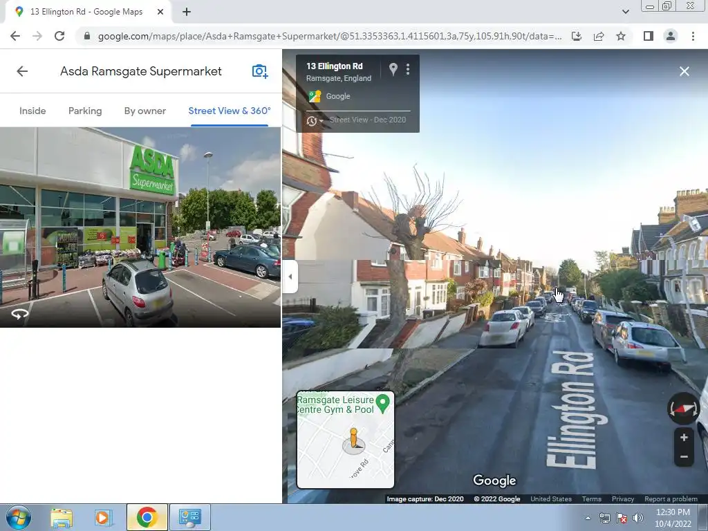Switch to the Inside tab
Viewport: 708px width, 531px height.
[x=32, y=111]
